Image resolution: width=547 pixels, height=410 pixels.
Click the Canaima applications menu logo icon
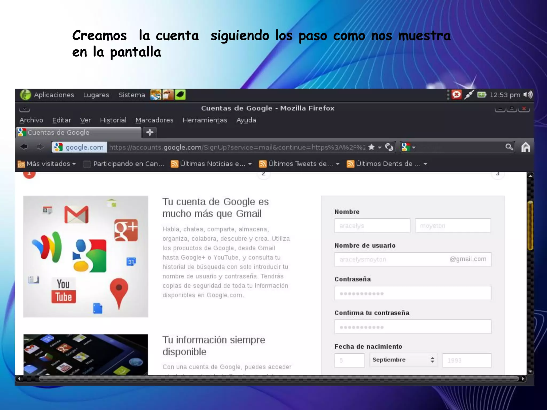[25, 95]
